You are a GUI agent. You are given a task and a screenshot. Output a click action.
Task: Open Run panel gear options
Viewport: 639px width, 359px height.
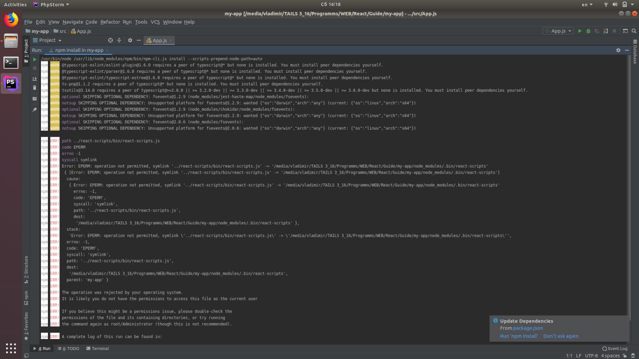coord(618,50)
